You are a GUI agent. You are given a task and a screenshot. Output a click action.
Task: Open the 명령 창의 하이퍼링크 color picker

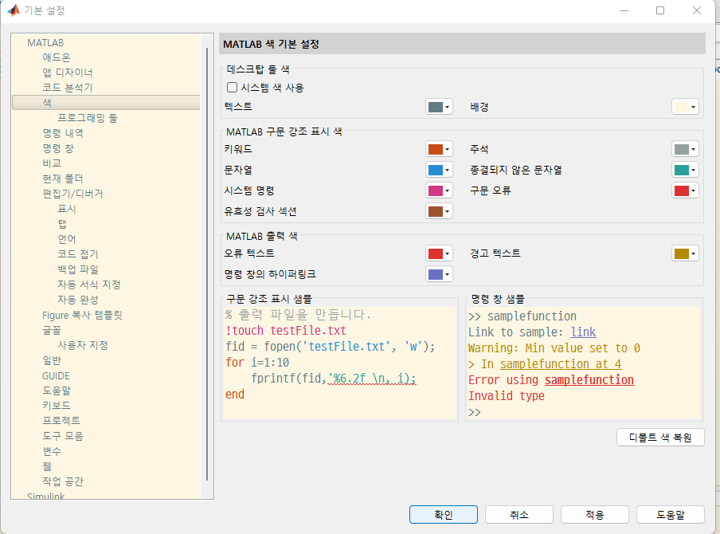pos(439,274)
